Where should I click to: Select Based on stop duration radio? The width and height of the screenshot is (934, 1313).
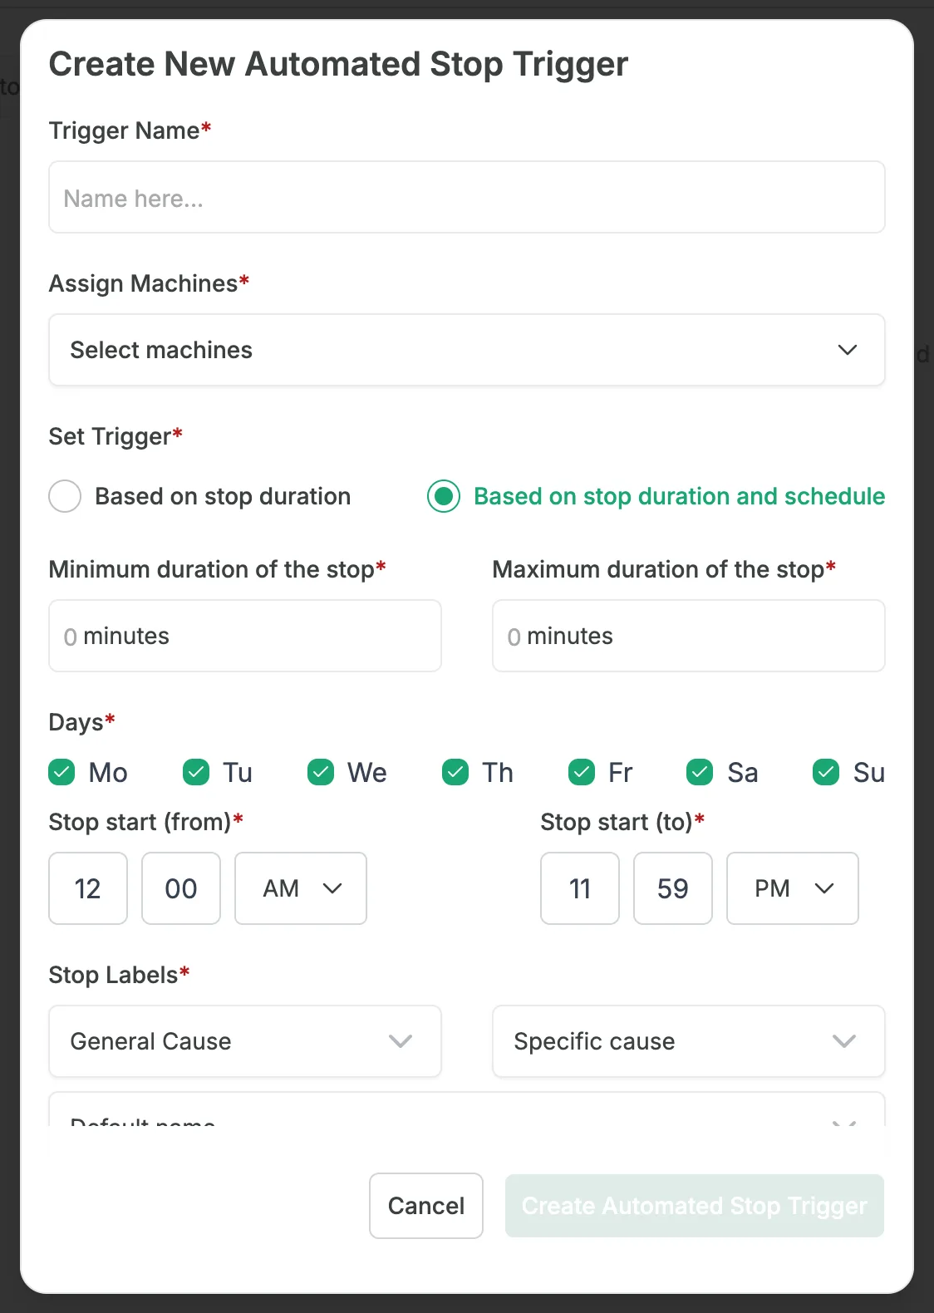pyautogui.click(x=65, y=496)
